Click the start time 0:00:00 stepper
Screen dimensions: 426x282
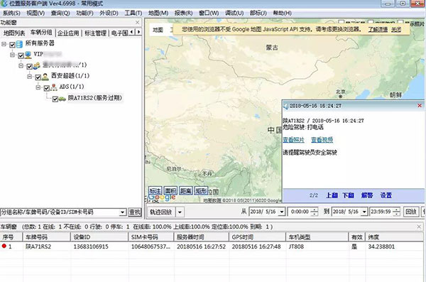[315, 212]
